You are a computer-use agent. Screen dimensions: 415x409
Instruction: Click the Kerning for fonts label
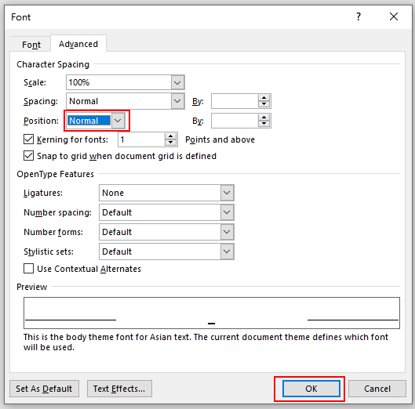72,139
